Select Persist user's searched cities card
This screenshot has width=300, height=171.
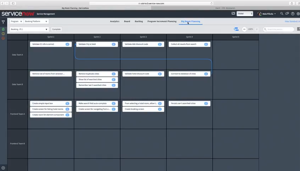coord(189,103)
